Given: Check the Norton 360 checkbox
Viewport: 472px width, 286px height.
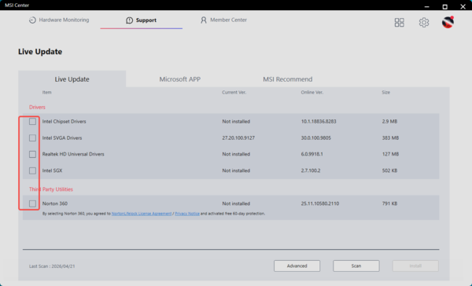Looking at the screenshot, I should point(32,203).
